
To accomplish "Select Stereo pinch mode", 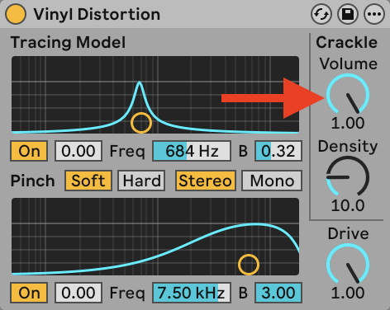I will [x=206, y=181].
